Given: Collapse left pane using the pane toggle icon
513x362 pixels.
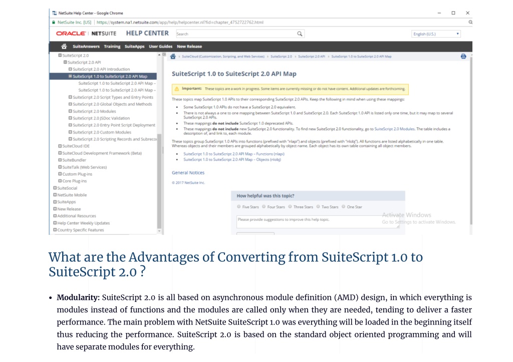Looking at the screenshot, I should (x=164, y=54).
